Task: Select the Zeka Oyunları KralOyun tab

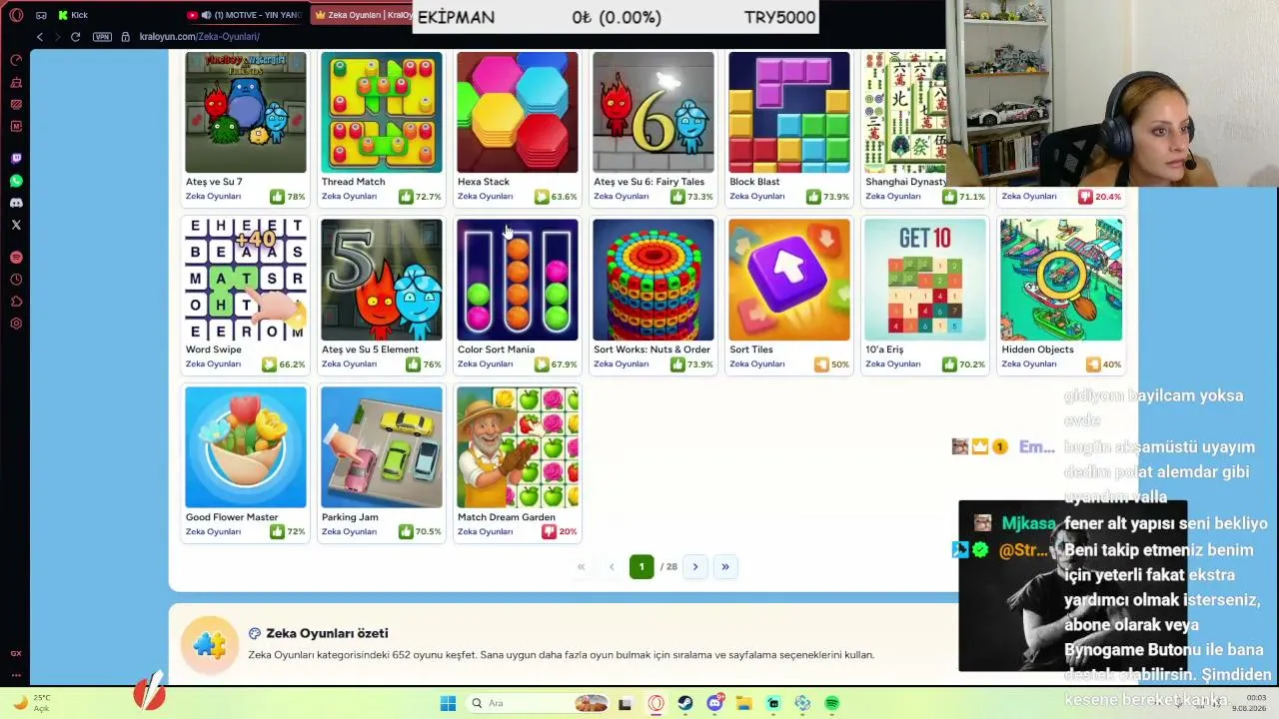Action: coord(362,15)
